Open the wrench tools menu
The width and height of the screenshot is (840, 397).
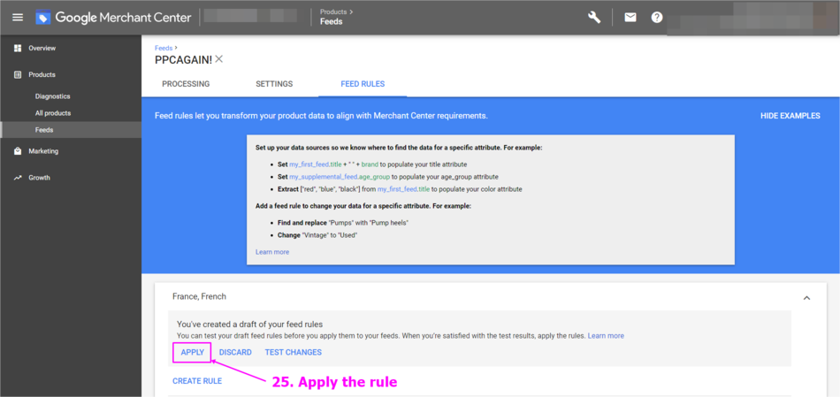[594, 17]
